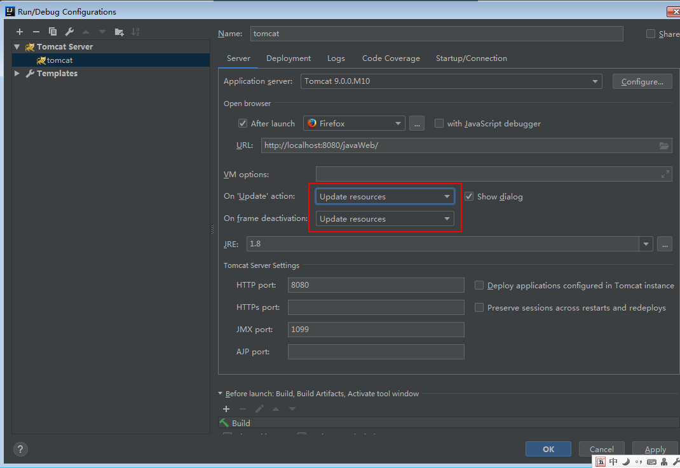
Task: Click the Name input field
Action: click(x=437, y=34)
